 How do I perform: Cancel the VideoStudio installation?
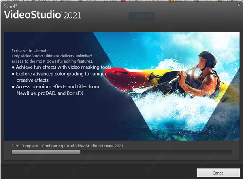coord(218,173)
